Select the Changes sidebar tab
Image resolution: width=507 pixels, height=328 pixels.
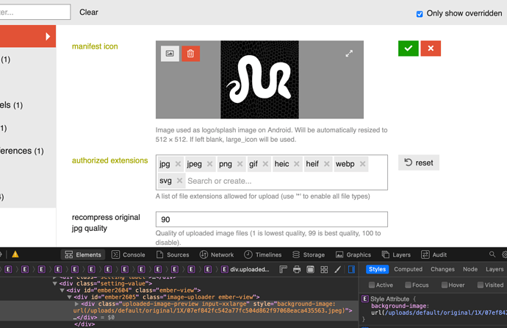pos(442,269)
